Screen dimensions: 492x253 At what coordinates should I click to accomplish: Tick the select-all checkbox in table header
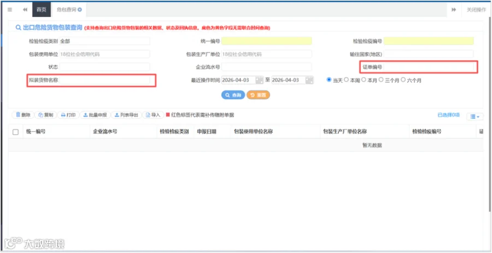(x=15, y=132)
